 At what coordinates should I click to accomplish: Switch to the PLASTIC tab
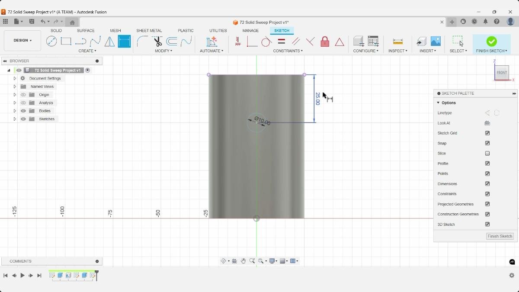pyautogui.click(x=186, y=31)
